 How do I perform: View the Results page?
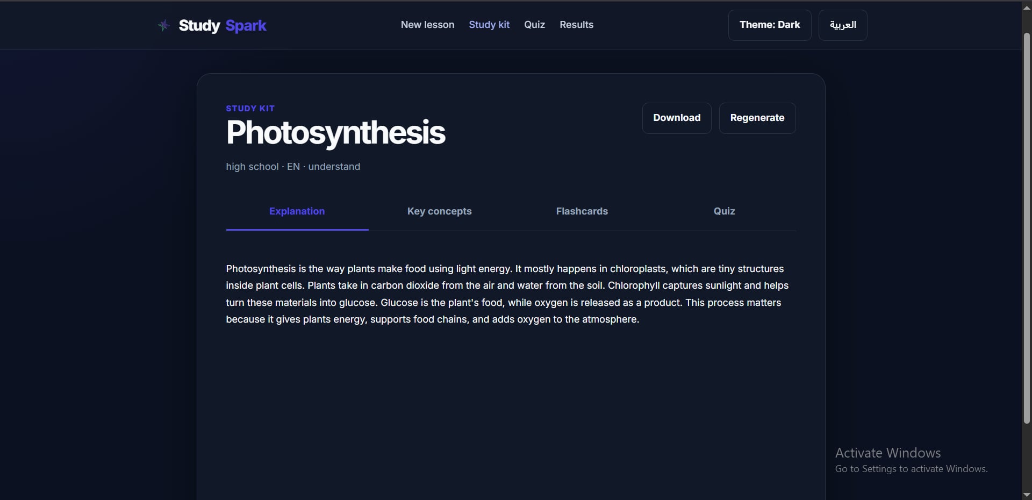(576, 25)
